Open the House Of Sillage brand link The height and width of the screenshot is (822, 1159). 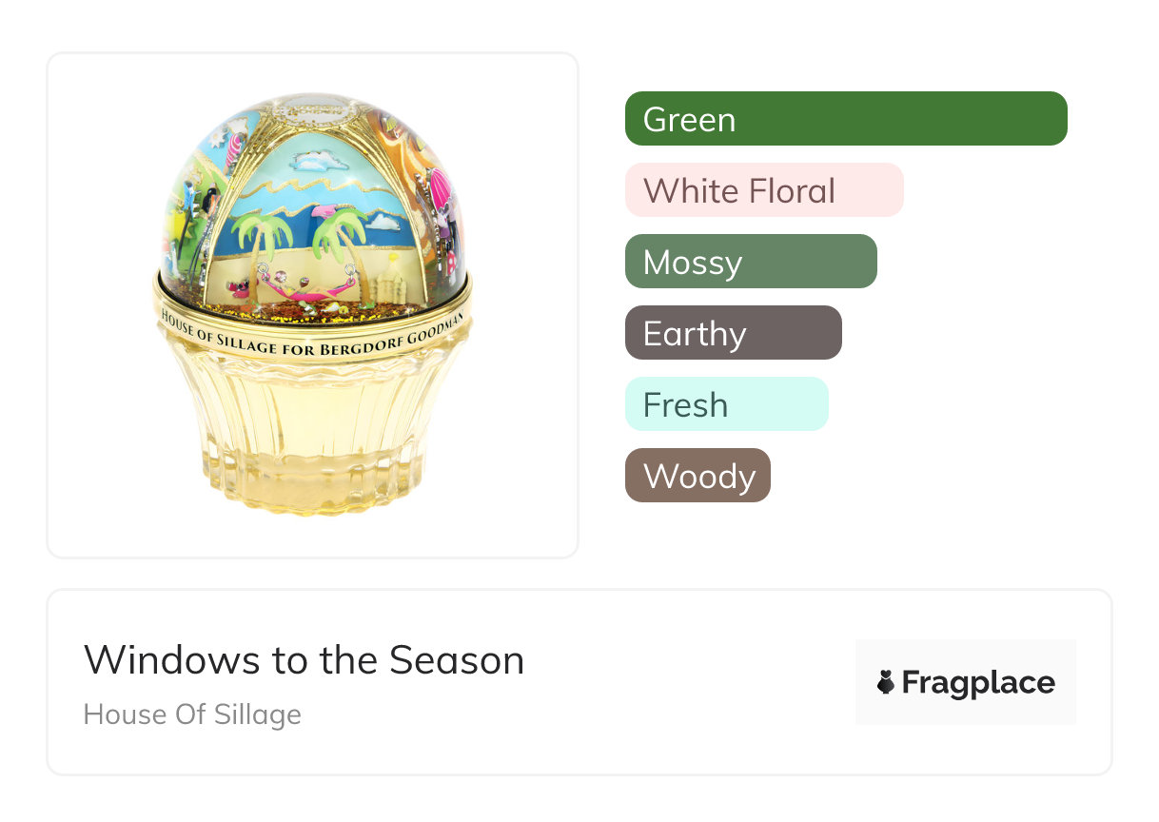point(192,714)
